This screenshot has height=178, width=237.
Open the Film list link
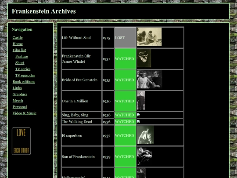tap(19, 50)
